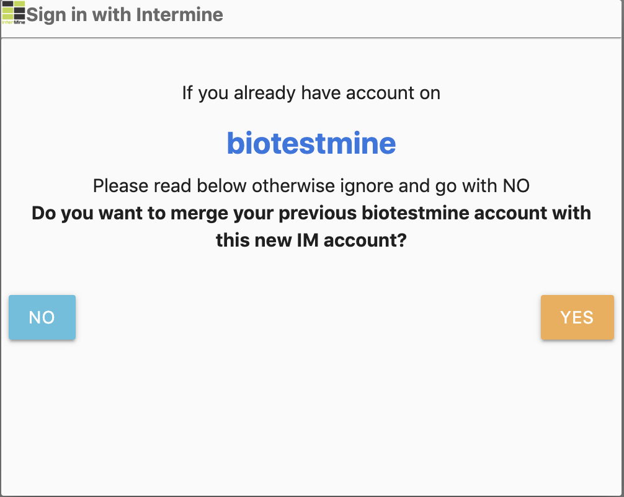Screen dimensions: 624x497
Task: Click the word 'merge' in the bold question
Action: coord(198,214)
